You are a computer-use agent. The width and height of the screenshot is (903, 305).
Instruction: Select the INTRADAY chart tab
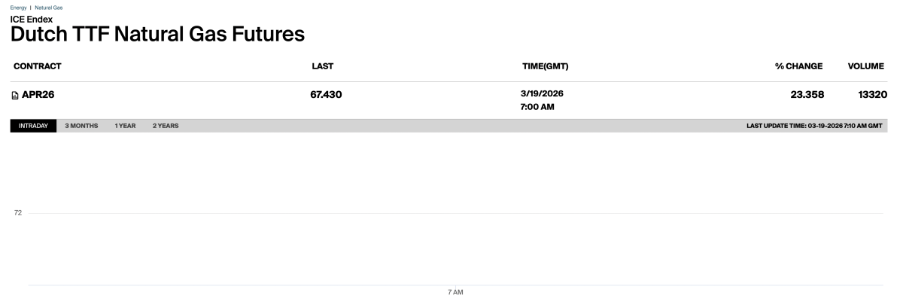(33, 126)
